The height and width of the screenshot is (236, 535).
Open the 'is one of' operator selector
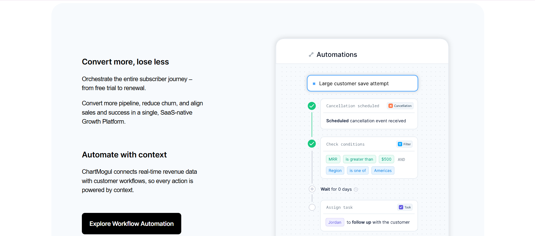tap(358, 170)
